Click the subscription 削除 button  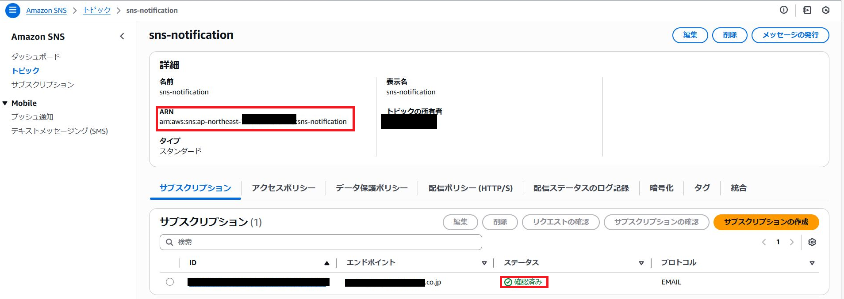[500, 222]
